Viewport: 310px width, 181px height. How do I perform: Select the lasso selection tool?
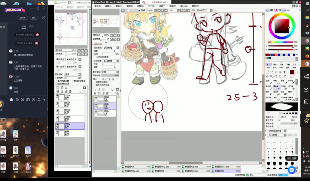point(272,72)
